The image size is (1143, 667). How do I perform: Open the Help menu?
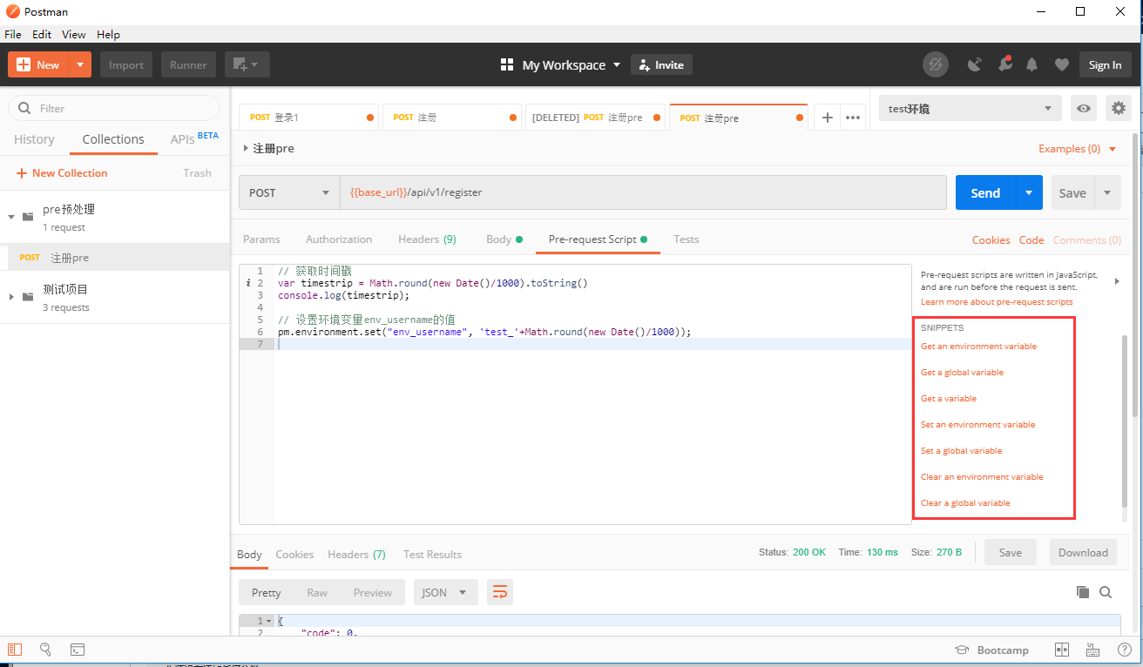pos(109,34)
